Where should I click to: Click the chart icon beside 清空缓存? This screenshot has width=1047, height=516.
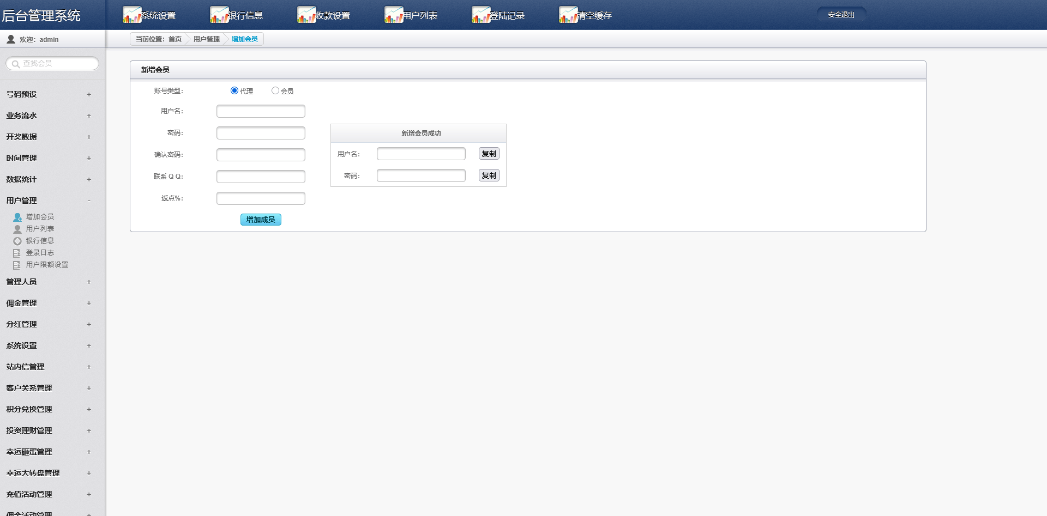coord(568,15)
